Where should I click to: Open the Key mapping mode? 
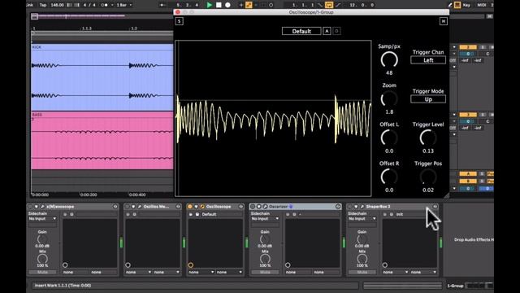tap(466, 5)
